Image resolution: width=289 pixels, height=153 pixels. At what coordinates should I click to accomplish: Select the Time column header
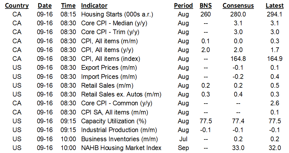pos(68,6)
